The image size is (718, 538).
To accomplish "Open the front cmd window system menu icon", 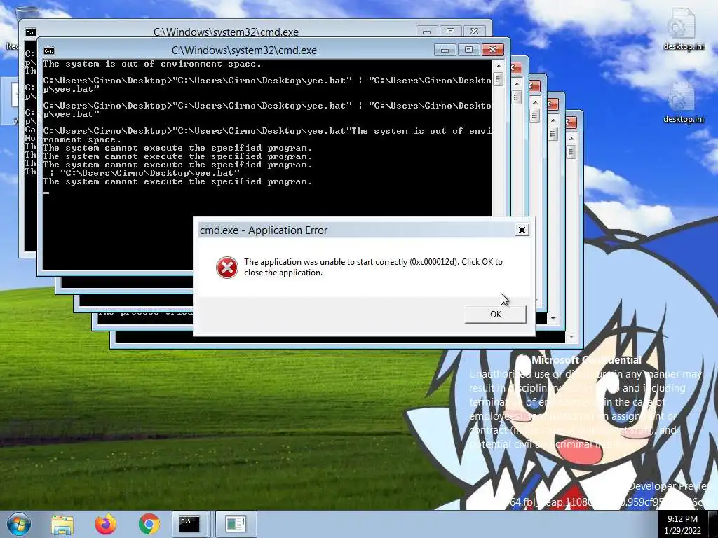I will click(48, 50).
